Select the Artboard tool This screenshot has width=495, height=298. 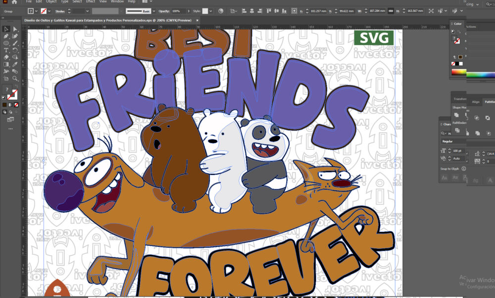point(5,78)
